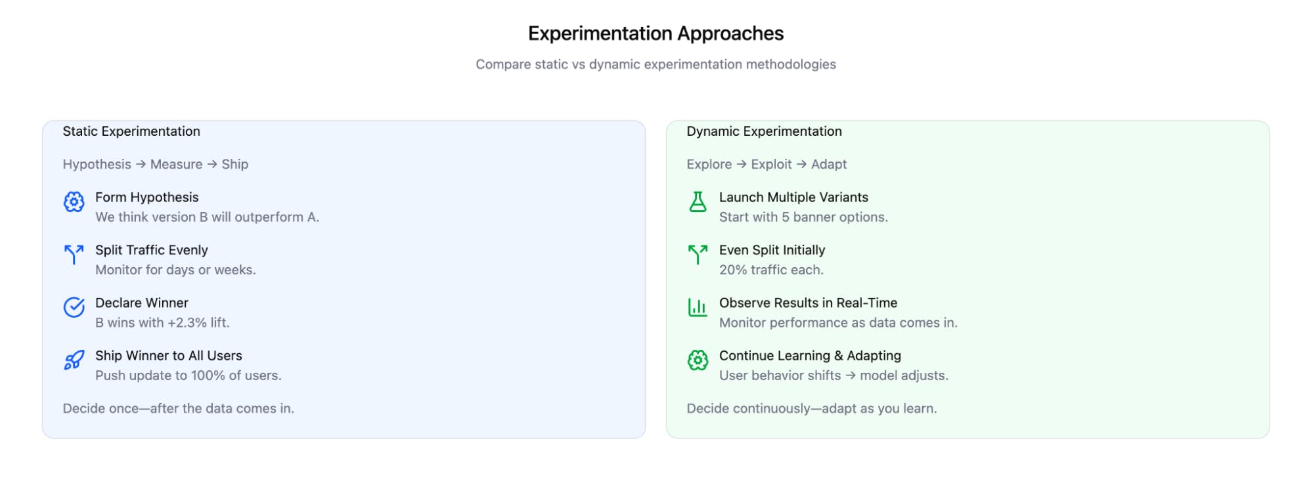Click the blue split arrows icon
The image size is (1313, 495).
pyautogui.click(x=74, y=254)
